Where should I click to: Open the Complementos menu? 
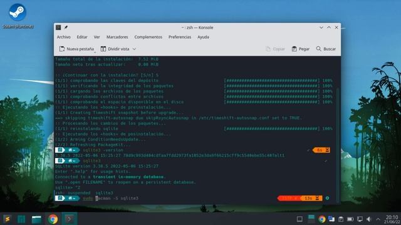148,37
